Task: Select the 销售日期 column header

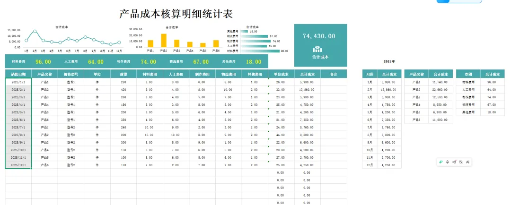Action: coord(18,74)
